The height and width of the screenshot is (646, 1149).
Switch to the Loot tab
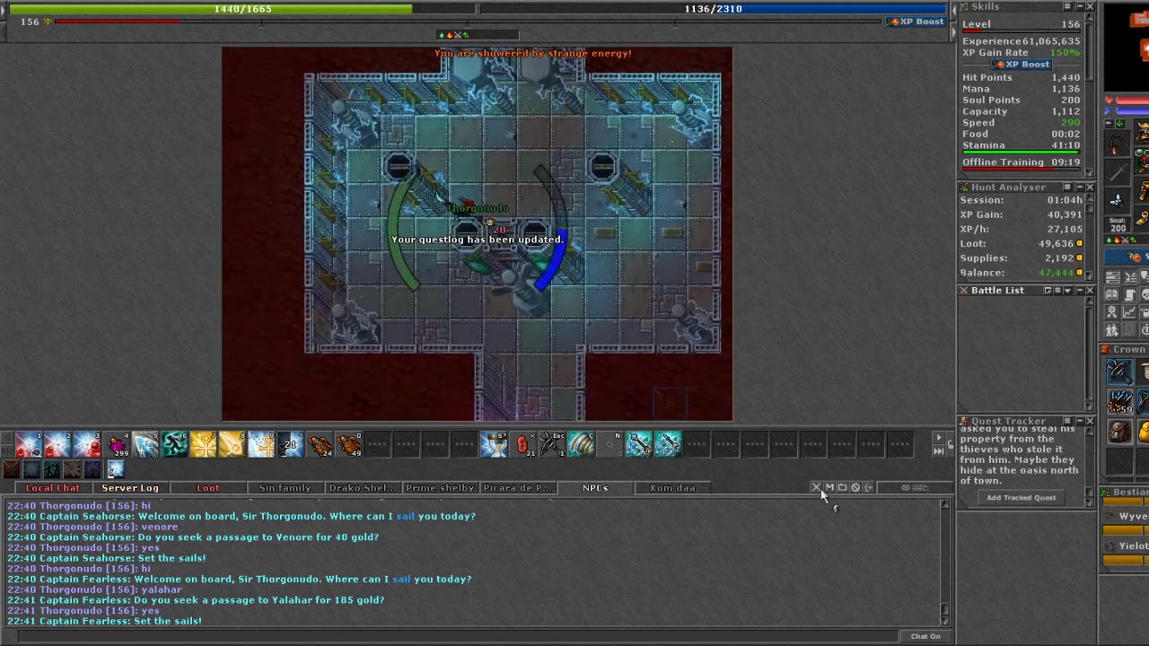208,488
